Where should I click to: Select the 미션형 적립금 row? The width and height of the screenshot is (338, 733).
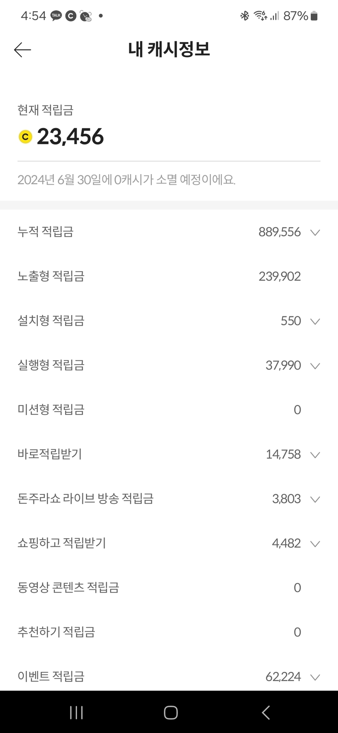(51, 410)
